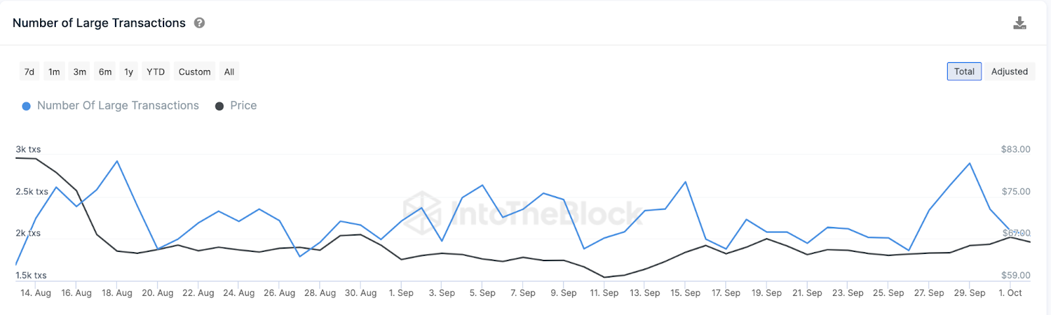
Task: Open the Custom date range picker
Action: [194, 72]
